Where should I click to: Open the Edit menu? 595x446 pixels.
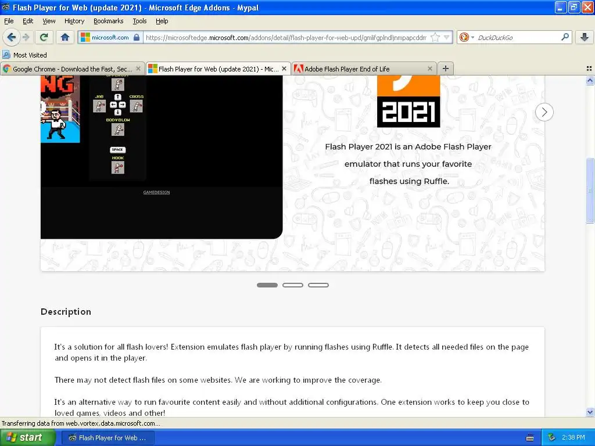coord(28,21)
